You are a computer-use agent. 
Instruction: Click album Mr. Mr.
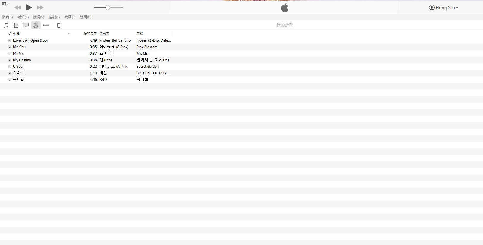[142, 54]
